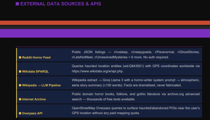Click 'No auth required.' text

[x=156, y=57]
